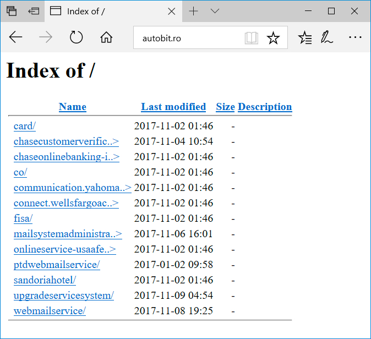Open the tabs you've set aside icon
This screenshot has width=371, height=339.
tap(12, 11)
